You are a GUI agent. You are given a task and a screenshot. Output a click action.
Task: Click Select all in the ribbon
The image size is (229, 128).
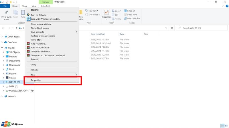click(x=129, y=11)
